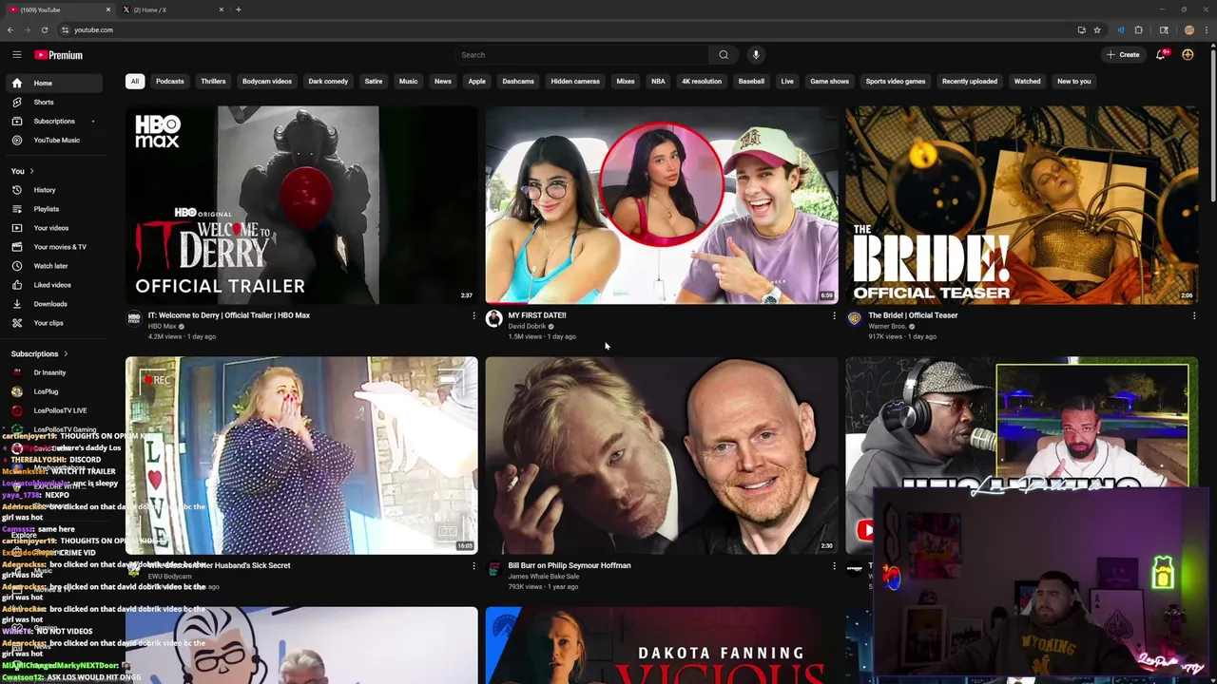Bookmark page with the star icon
Screen dimensions: 1217x684
(x=1096, y=29)
